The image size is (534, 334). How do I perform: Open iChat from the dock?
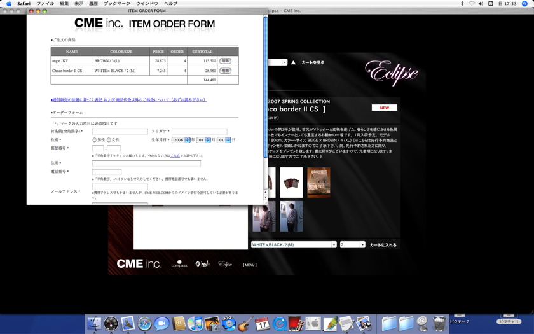161,323
